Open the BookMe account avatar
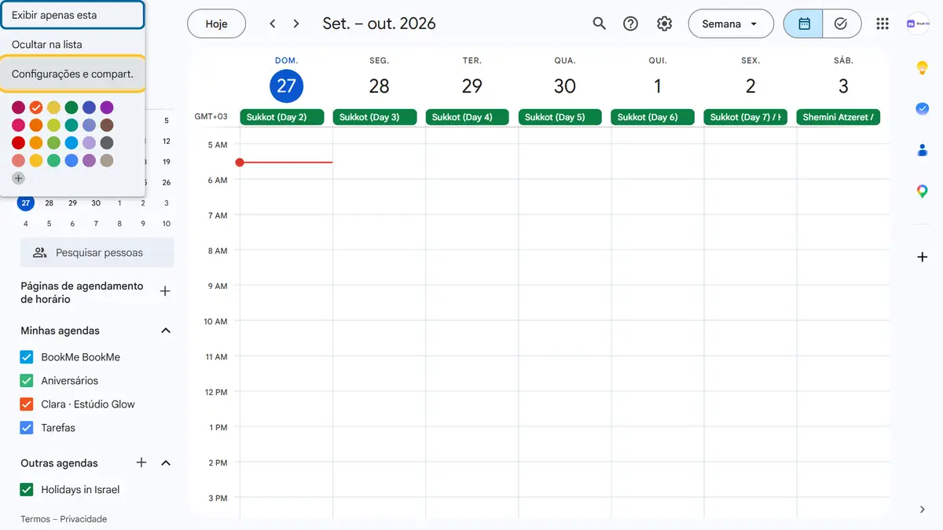 coord(918,24)
